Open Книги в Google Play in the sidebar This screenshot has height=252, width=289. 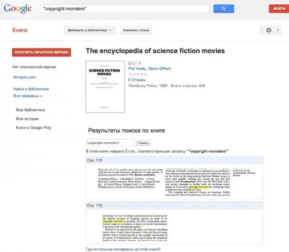click(34, 127)
